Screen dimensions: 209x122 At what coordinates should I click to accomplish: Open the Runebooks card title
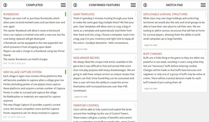[11, 14]
